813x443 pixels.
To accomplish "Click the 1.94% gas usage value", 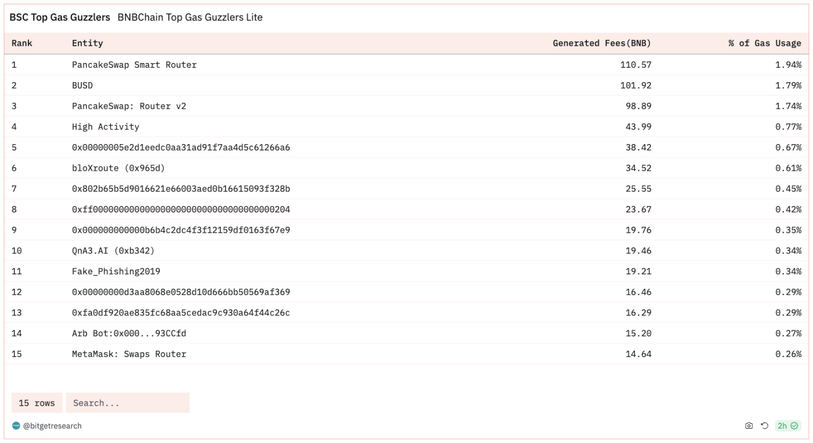I will pos(788,65).
